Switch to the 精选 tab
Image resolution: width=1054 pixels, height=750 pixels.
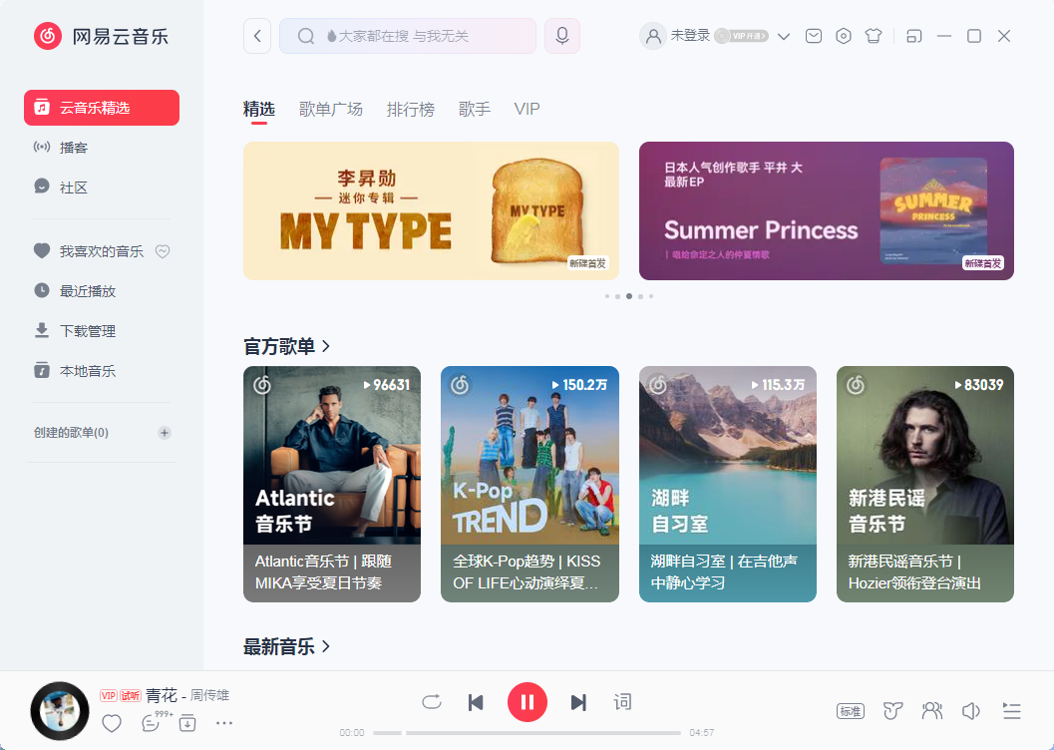(259, 109)
